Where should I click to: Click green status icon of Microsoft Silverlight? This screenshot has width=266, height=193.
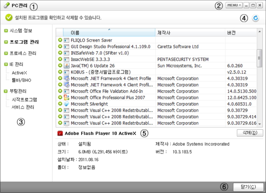(60, 104)
